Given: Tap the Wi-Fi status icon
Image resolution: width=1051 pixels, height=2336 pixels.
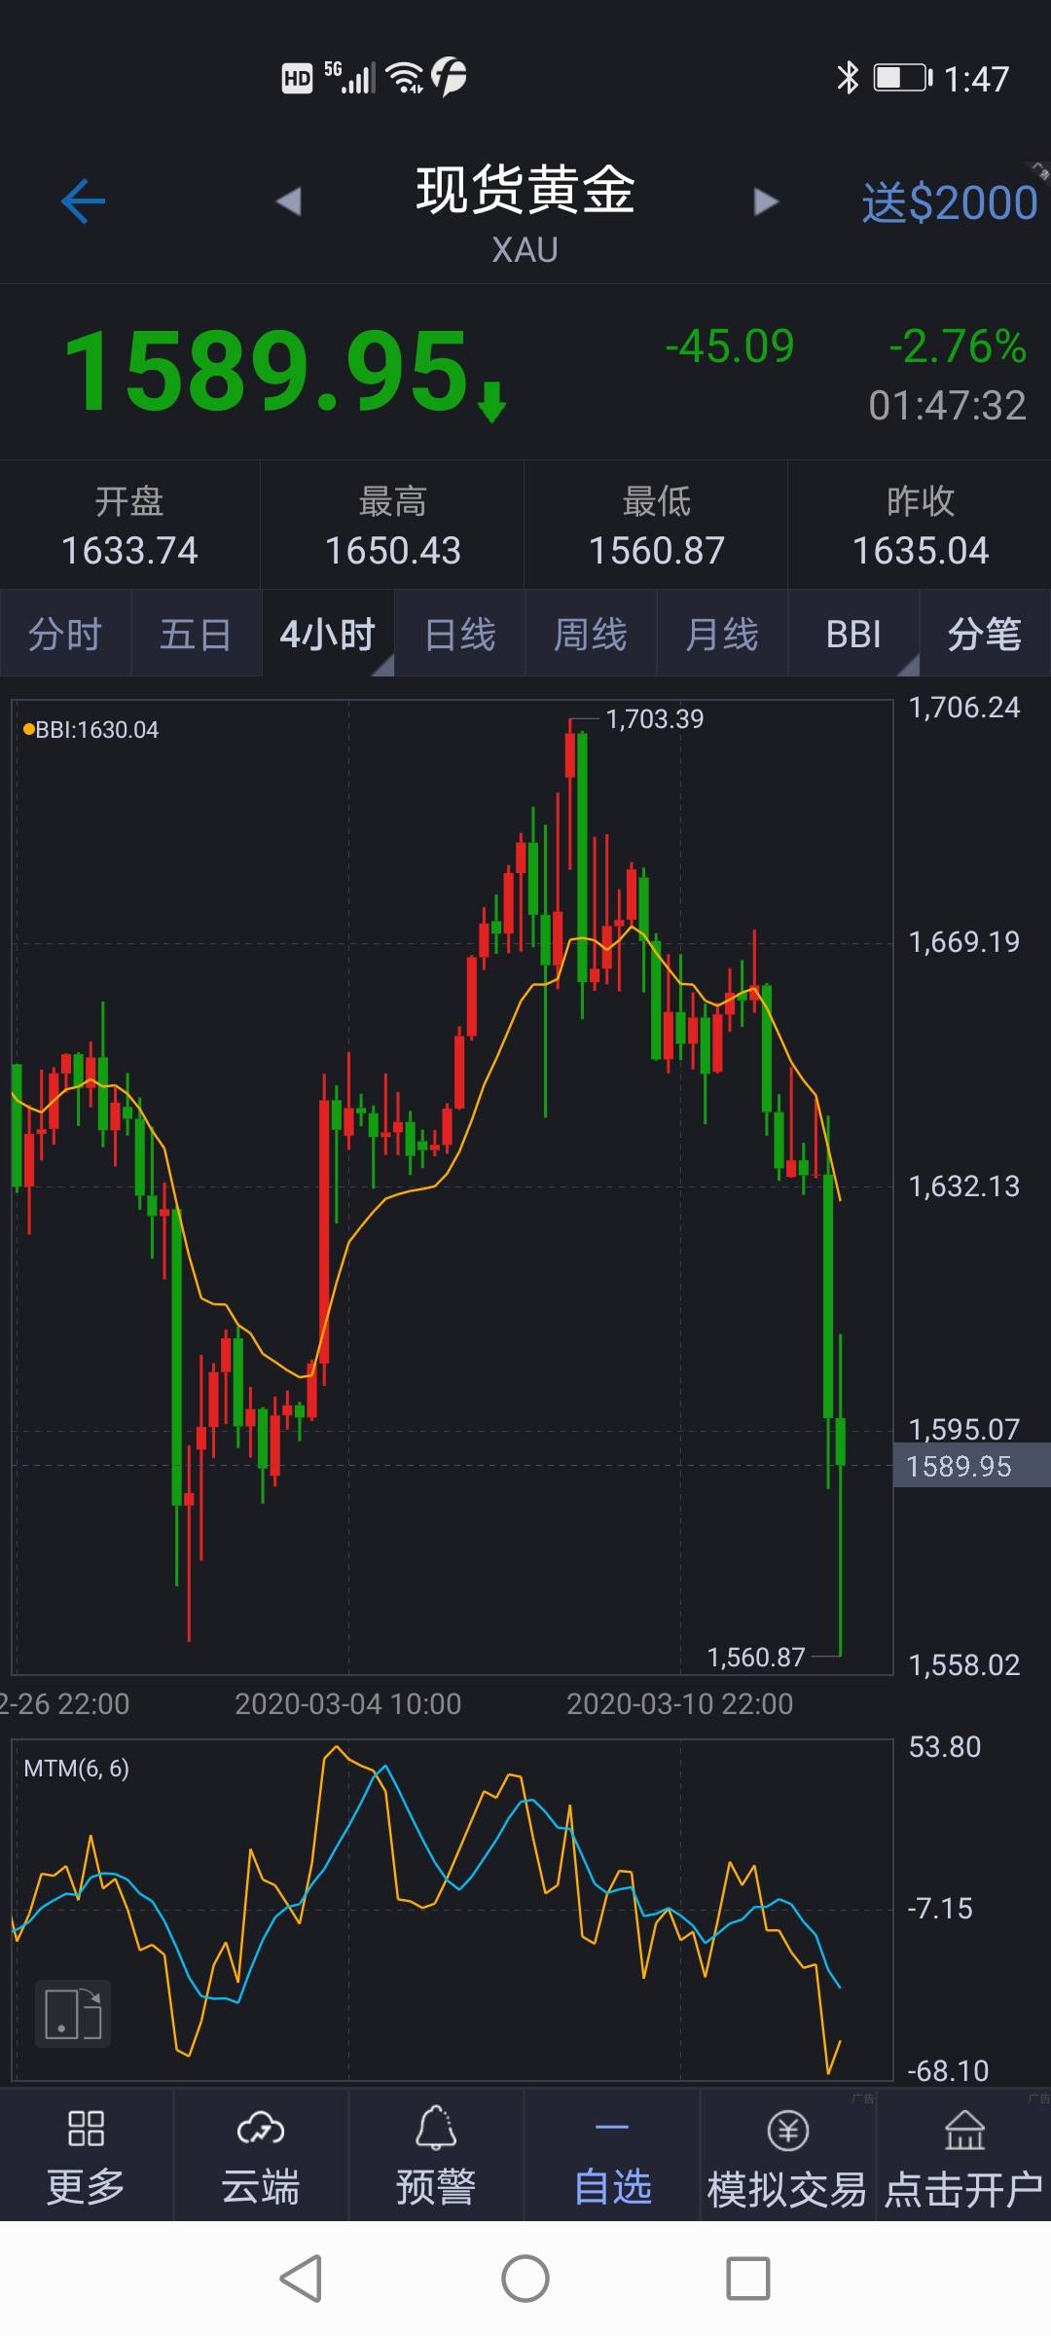Looking at the screenshot, I should pos(405,77).
